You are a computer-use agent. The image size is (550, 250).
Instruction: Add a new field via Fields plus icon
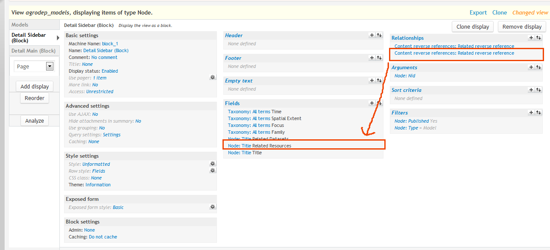372,103
